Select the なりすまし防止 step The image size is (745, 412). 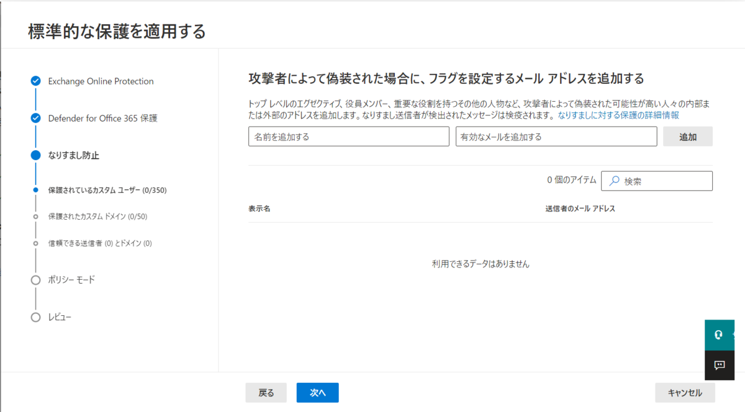point(73,155)
